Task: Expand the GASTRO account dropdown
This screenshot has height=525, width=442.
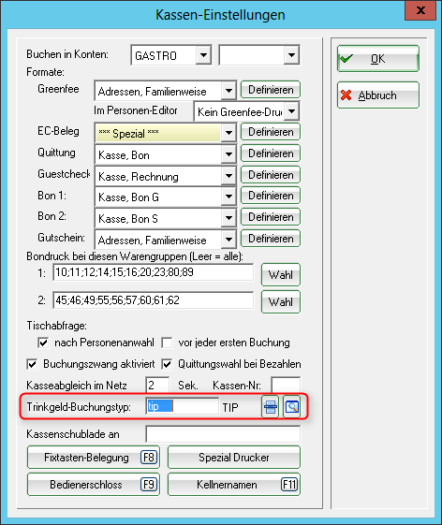Action: pos(203,55)
